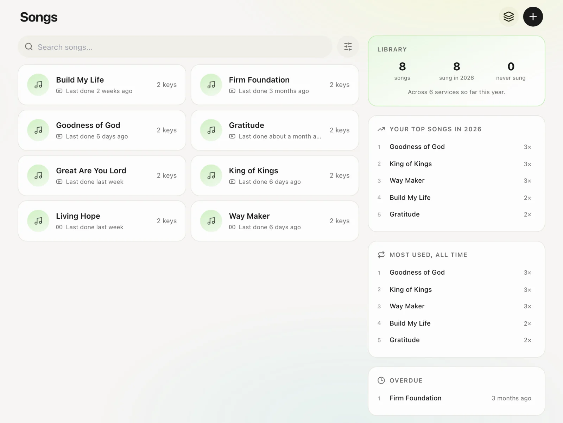This screenshot has height=423, width=563.
Task: Open the stacked layers icon button
Action: tap(508, 17)
